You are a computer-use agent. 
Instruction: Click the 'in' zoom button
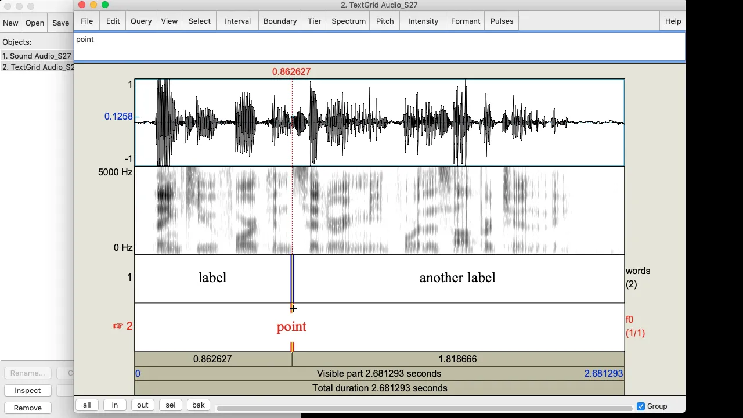(x=114, y=405)
